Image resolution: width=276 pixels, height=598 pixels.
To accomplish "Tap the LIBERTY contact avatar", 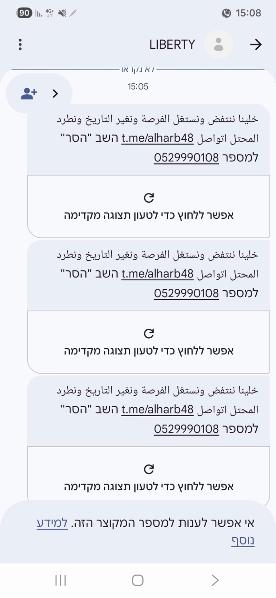I will point(218,44).
